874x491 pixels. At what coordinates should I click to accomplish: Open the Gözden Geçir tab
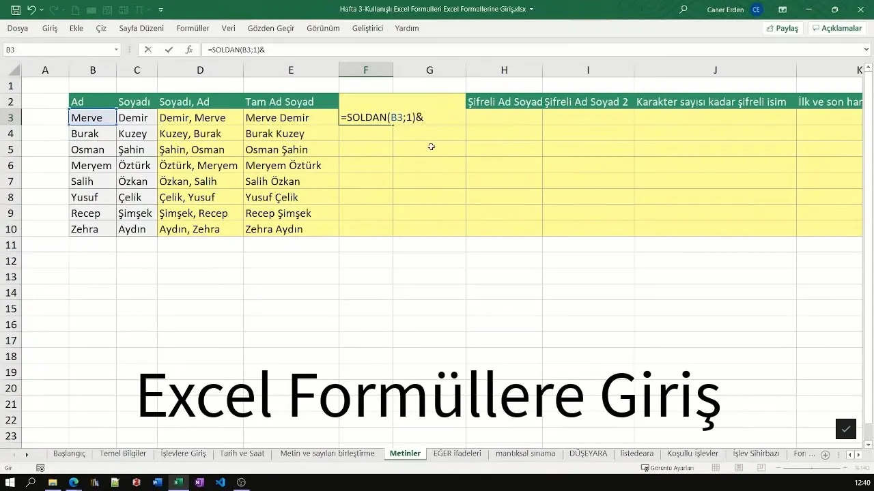point(270,29)
